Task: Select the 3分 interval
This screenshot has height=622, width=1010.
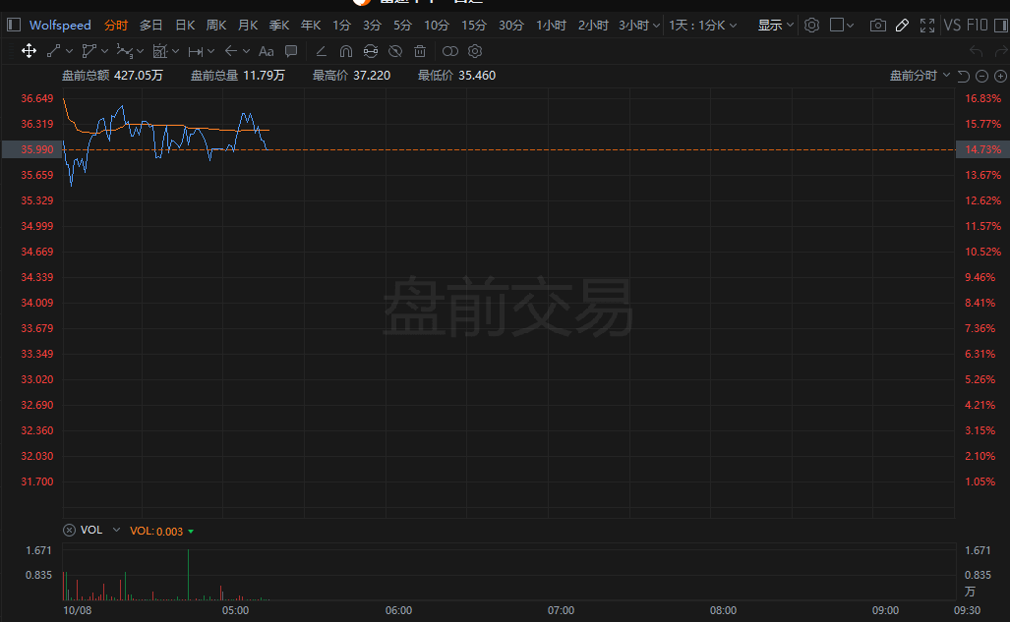Action: point(373,26)
